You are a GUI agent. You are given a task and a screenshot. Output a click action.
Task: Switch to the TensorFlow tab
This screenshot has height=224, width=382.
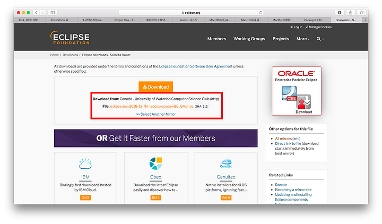pos(61,20)
